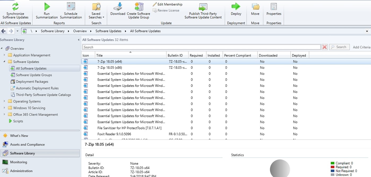371x177 pixels.
Task: Click into the Search input field
Action: point(201,47)
